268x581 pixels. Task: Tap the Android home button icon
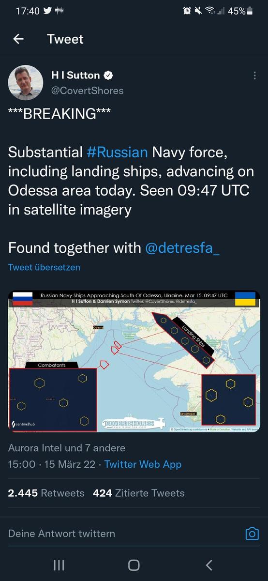[134, 565]
